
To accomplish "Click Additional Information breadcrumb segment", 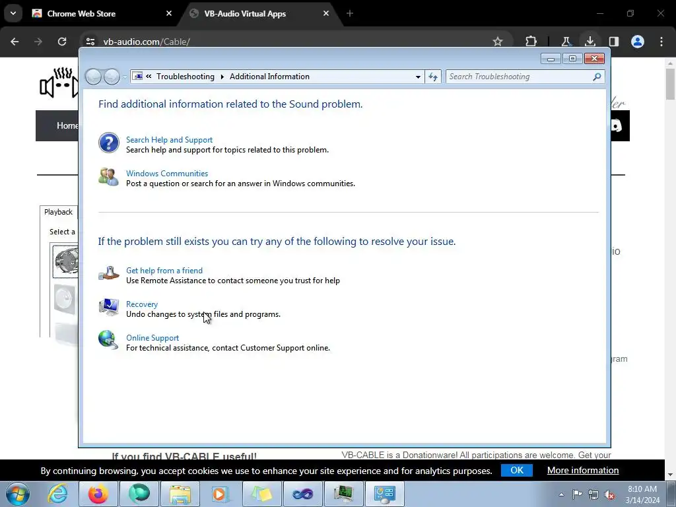I will [269, 77].
